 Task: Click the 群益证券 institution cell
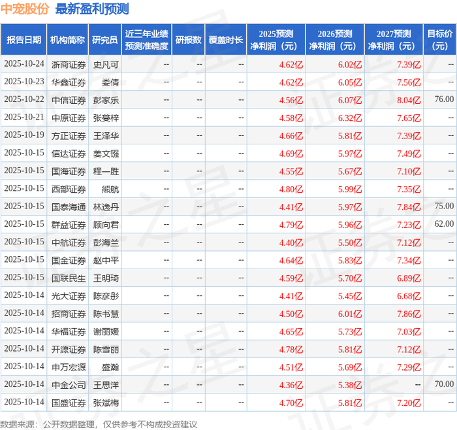[x=69, y=225]
